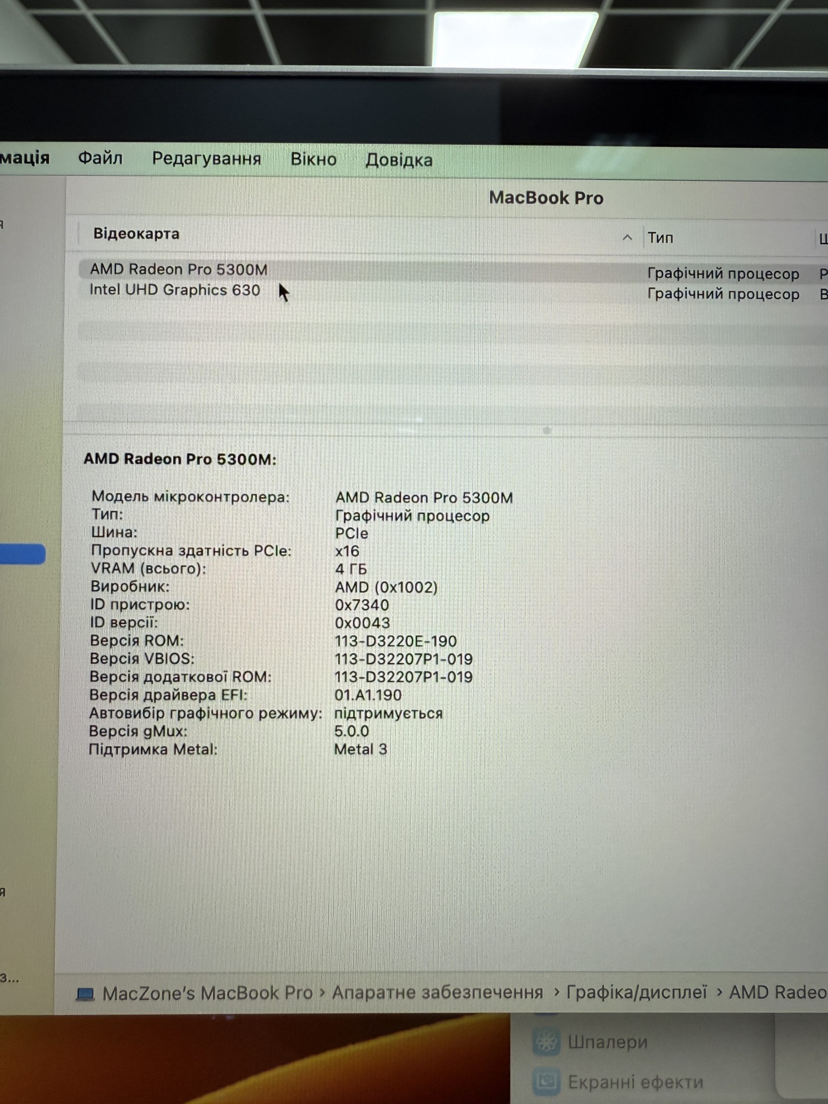Click the Пропускна здатність PCIe value x16
The height and width of the screenshot is (1104, 828).
point(347,551)
